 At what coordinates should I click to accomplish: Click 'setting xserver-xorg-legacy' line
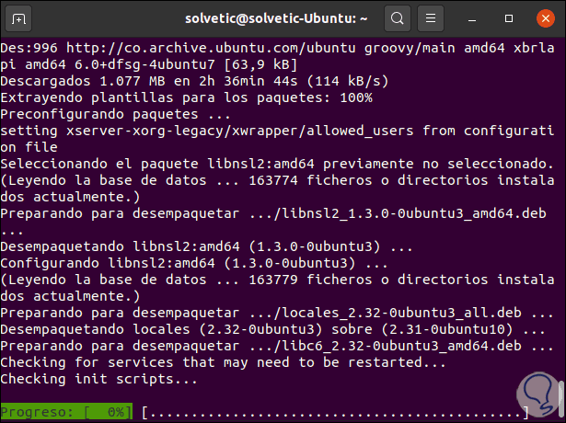pos(277,139)
